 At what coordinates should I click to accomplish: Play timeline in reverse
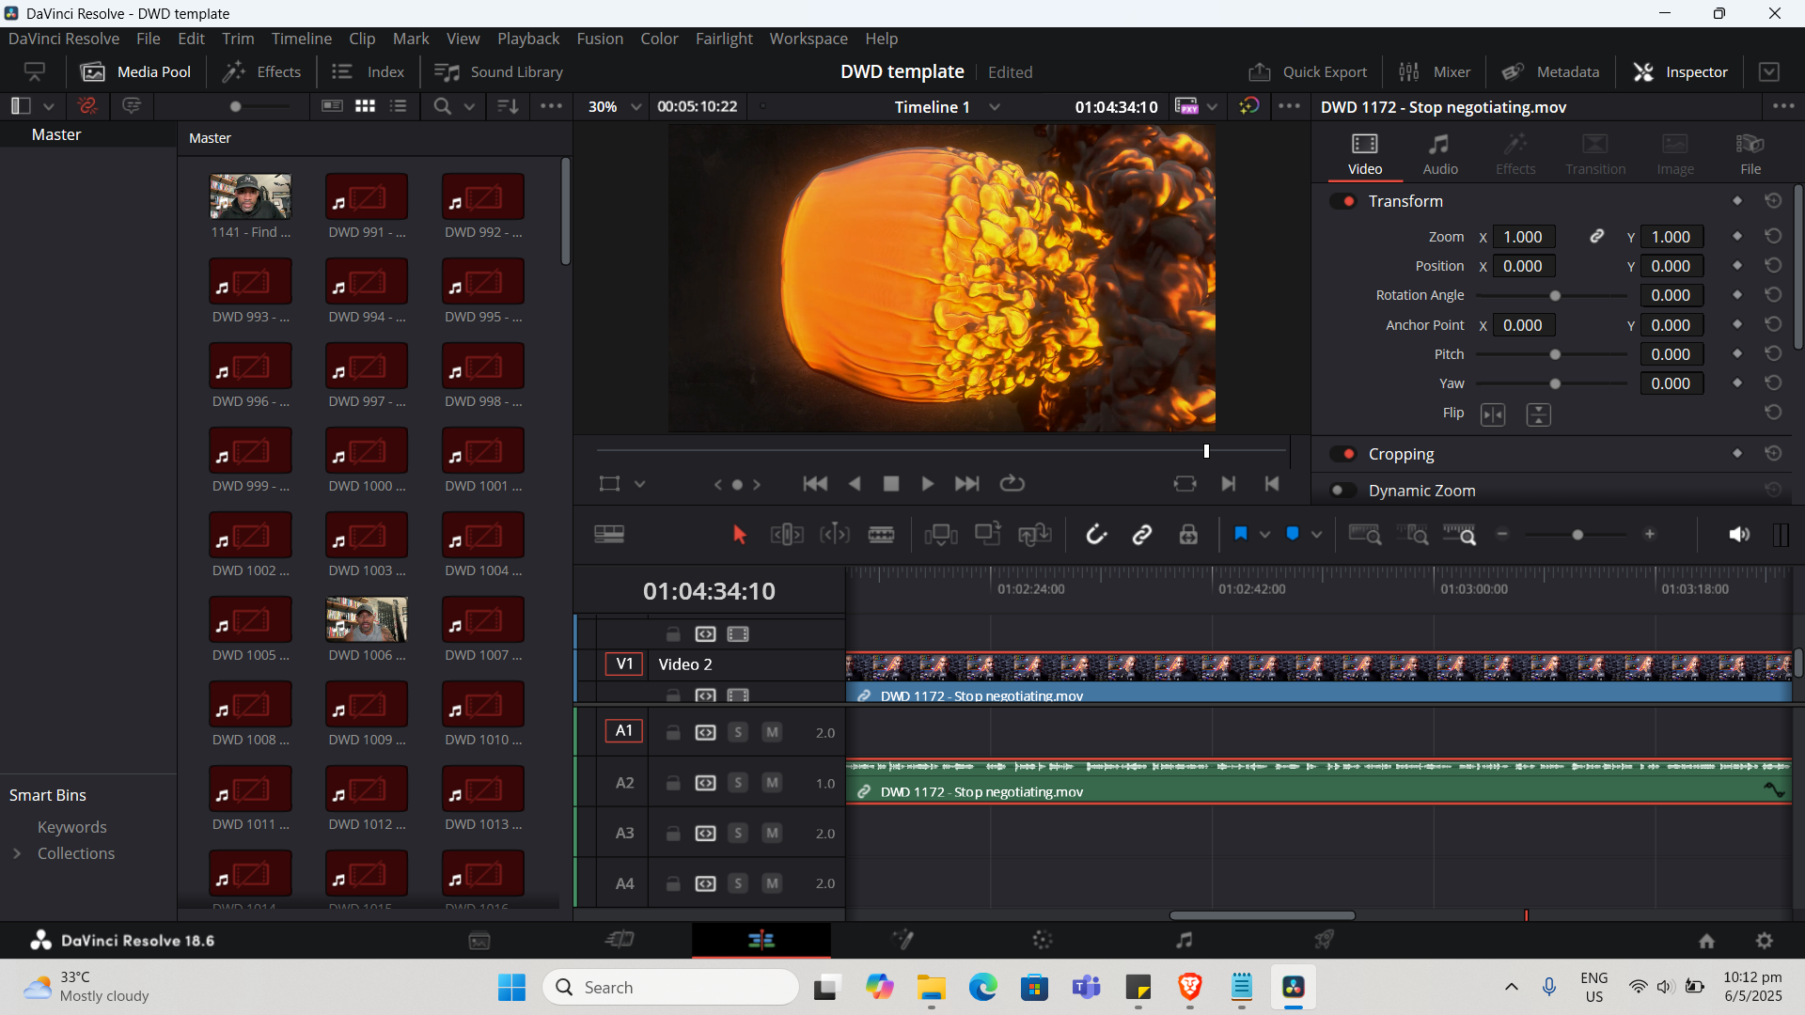point(855,484)
